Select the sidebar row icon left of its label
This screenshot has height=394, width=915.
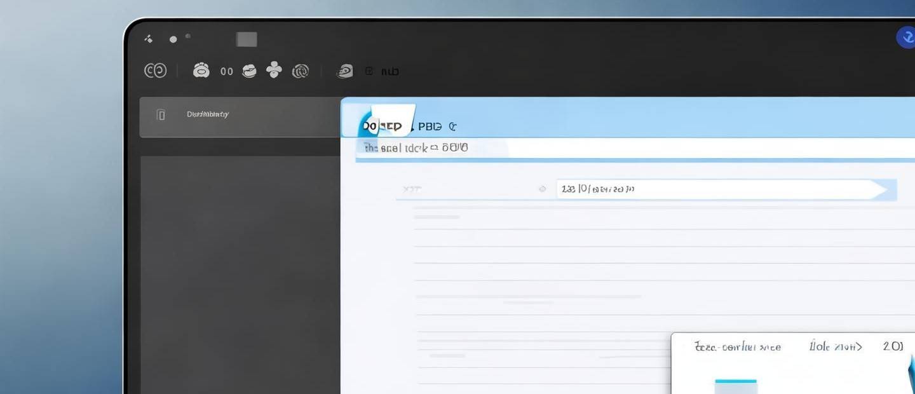tap(161, 114)
